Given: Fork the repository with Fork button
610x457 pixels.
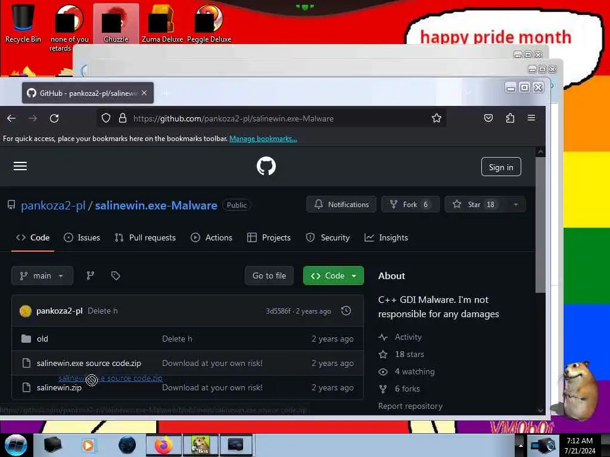Looking at the screenshot, I should [x=410, y=205].
